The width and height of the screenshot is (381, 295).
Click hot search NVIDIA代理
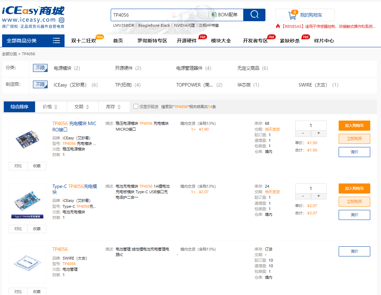click(184, 25)
